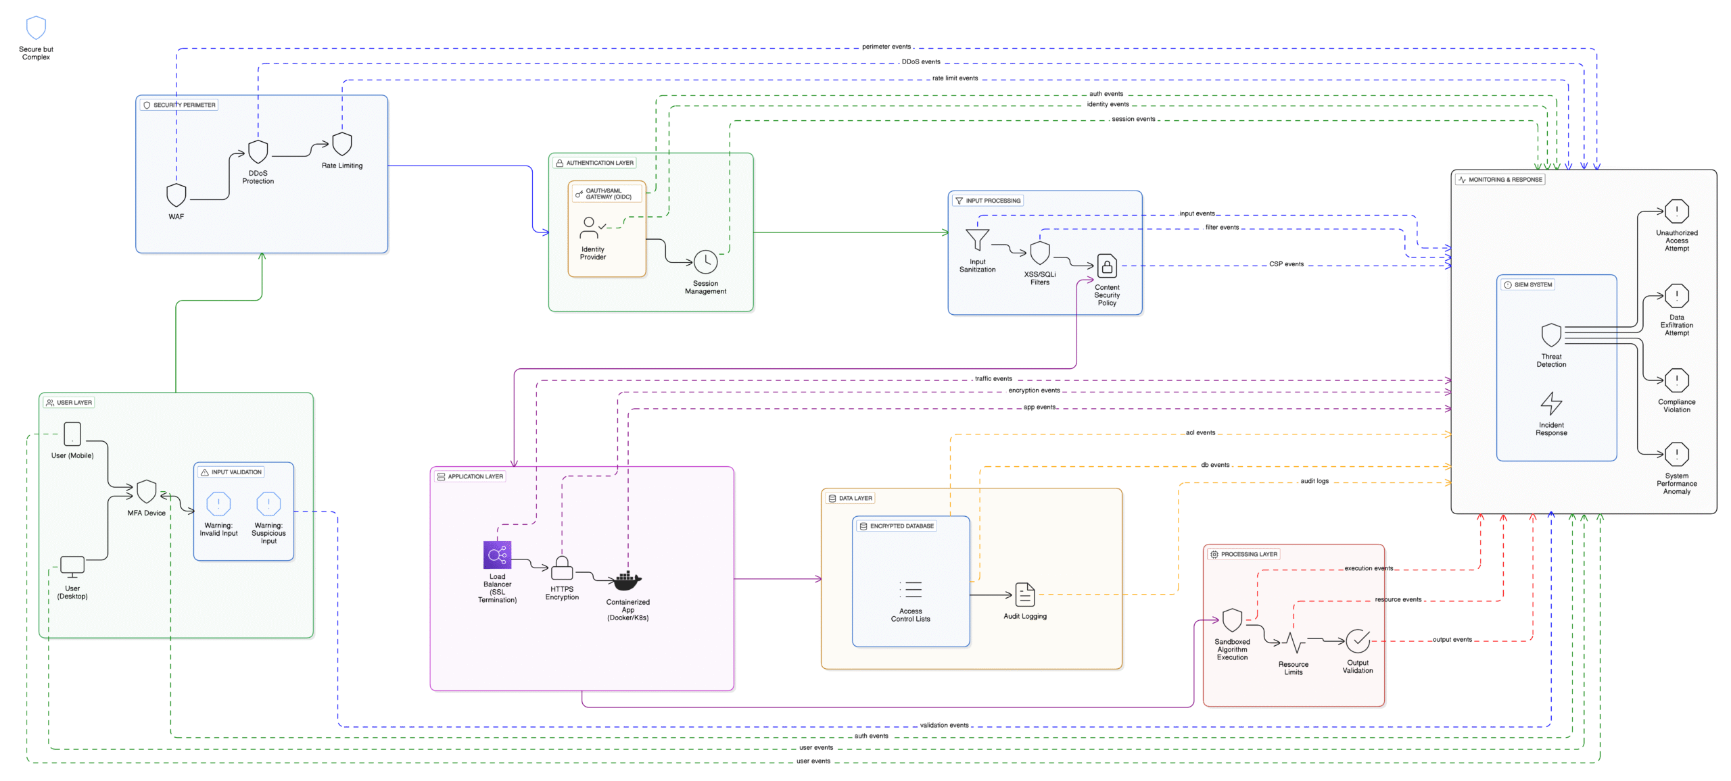This screenshot has width=1731, height=781.
Task: Select the CSP events edge label
Action: pyautogui.click(x=1285, y=265)
